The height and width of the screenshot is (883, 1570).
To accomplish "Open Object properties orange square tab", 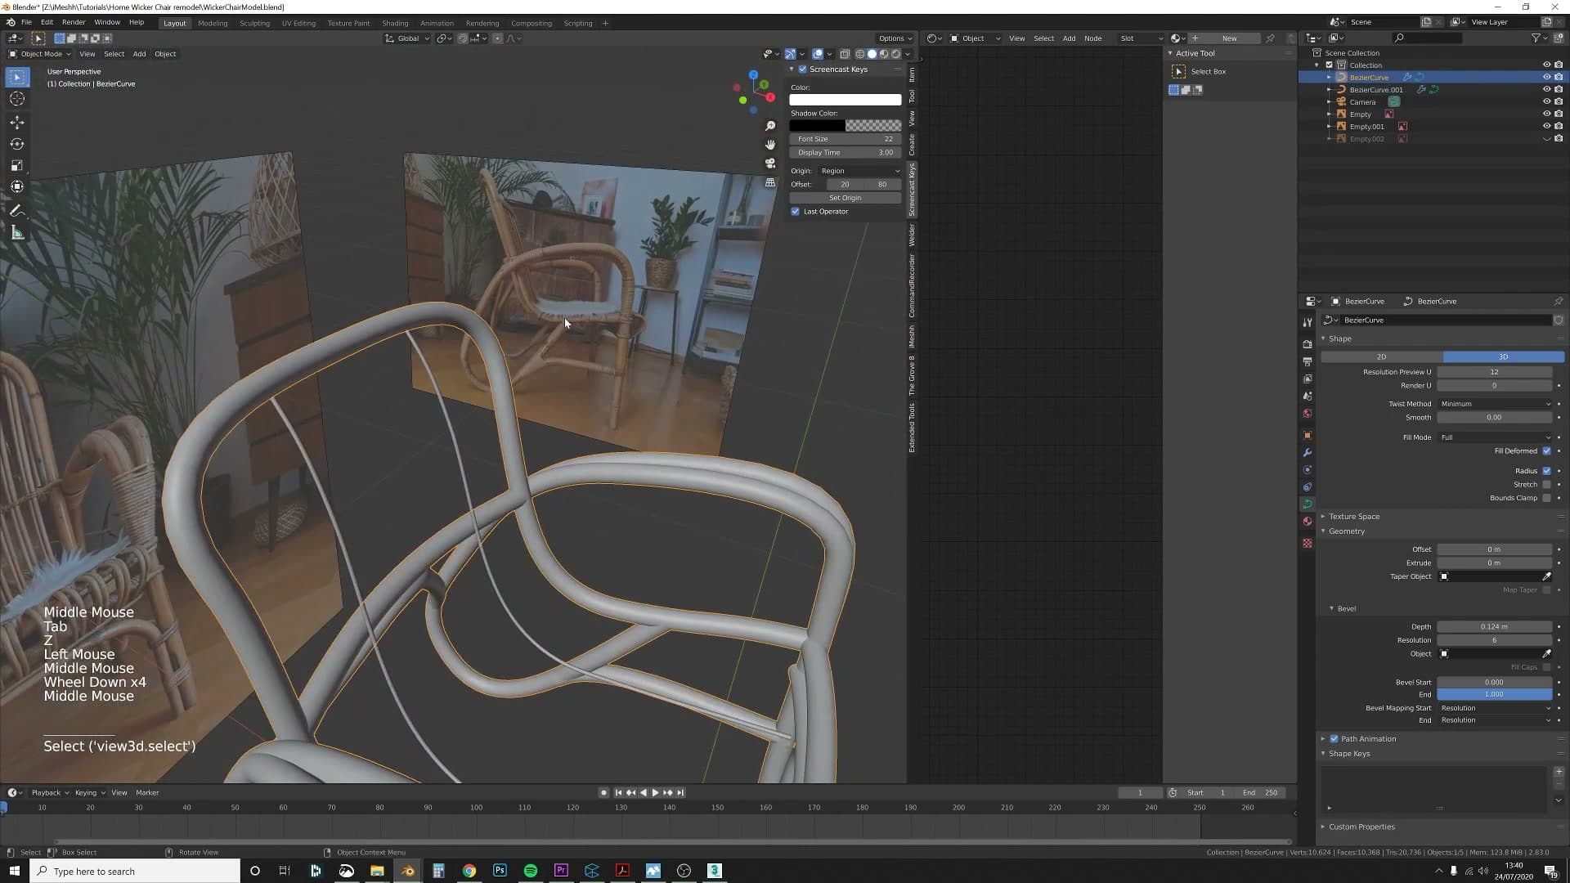I will point(1308,435).
